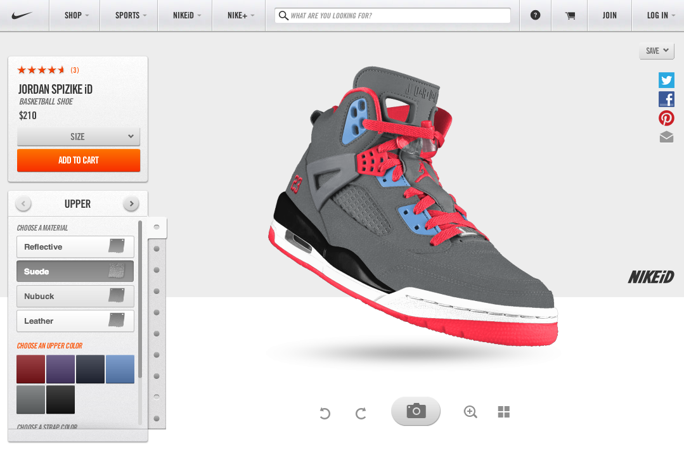Zoom in on the shoe
The width and height of the screenshot is (684, 453).
(470, 412)
